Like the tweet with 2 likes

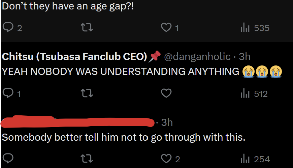(166, 158)
